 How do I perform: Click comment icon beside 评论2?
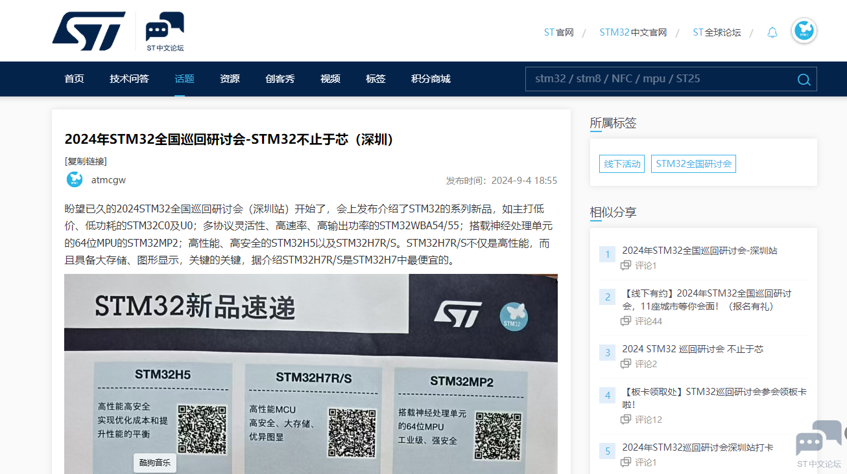[626, 364]
